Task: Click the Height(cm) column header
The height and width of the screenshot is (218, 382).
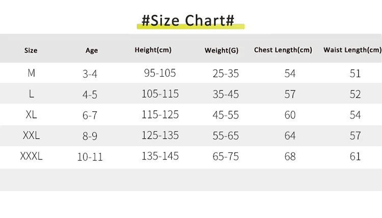Action: (153, 50)
